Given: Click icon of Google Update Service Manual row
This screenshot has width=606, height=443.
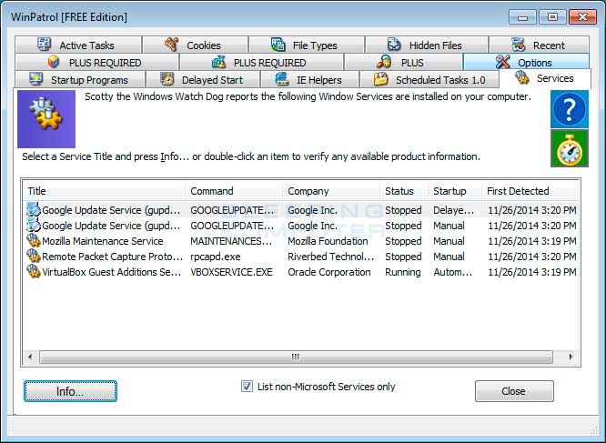Looking at the screenshot, I should coord(34,226).
